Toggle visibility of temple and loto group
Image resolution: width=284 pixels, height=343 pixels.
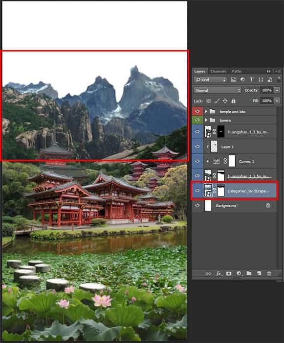click(x=197, y=111)
